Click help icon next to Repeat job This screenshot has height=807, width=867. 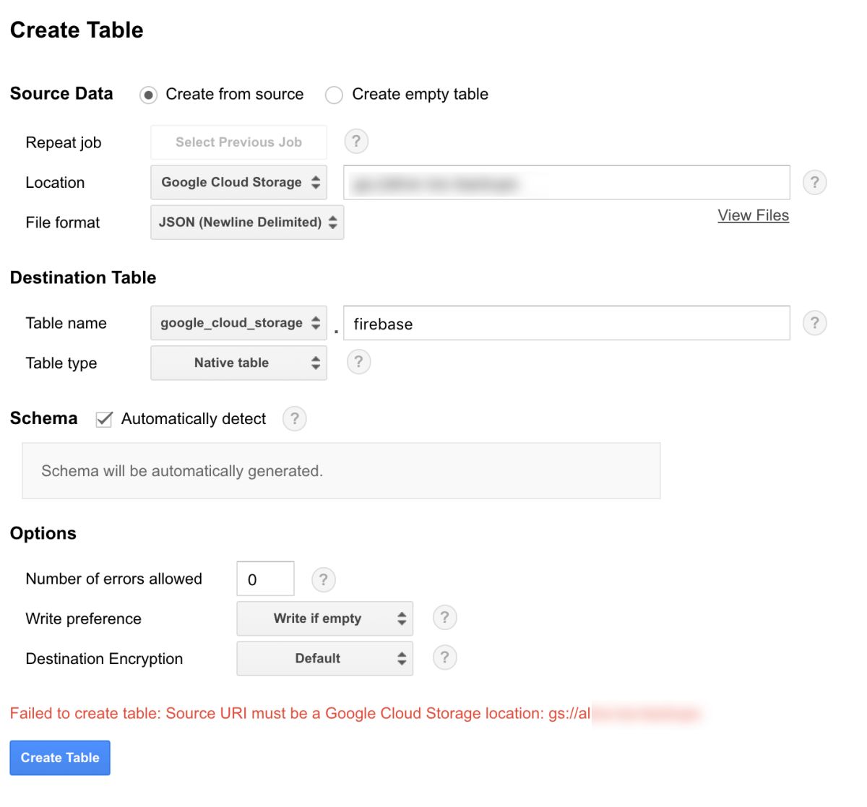[x=356, y=142]
